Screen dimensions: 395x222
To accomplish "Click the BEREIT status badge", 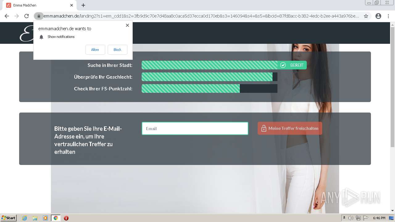I will tap(292, 65).
